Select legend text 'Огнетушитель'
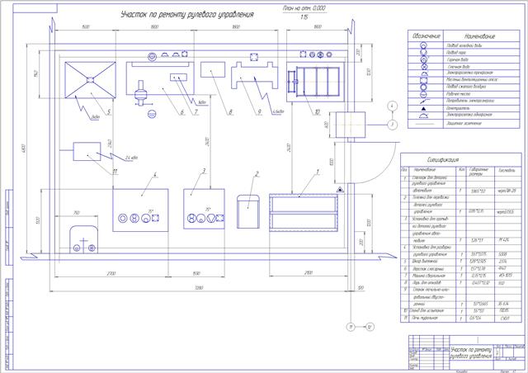 point(458,108)
